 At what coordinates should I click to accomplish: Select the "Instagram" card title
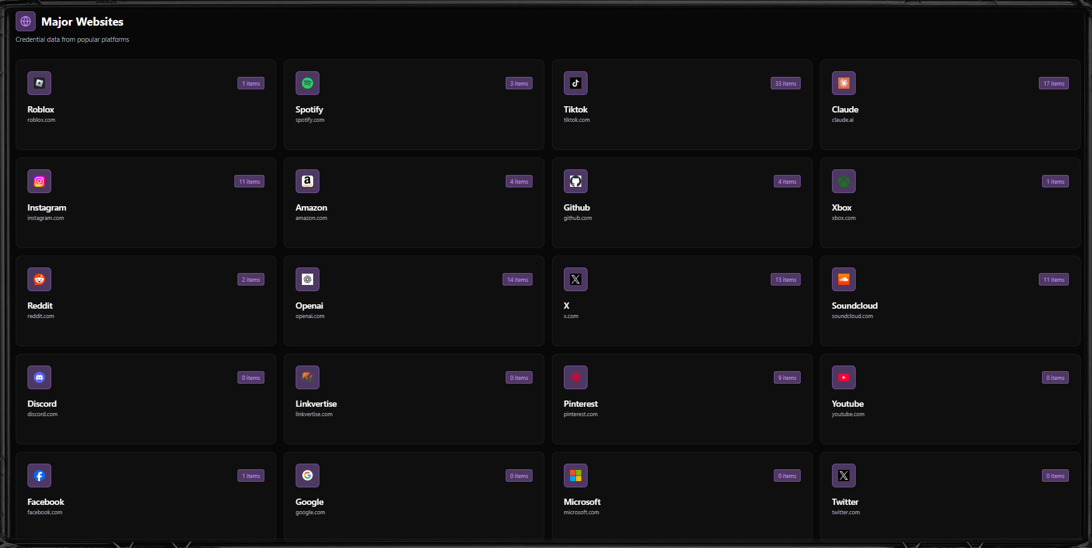tap(47, 208)
